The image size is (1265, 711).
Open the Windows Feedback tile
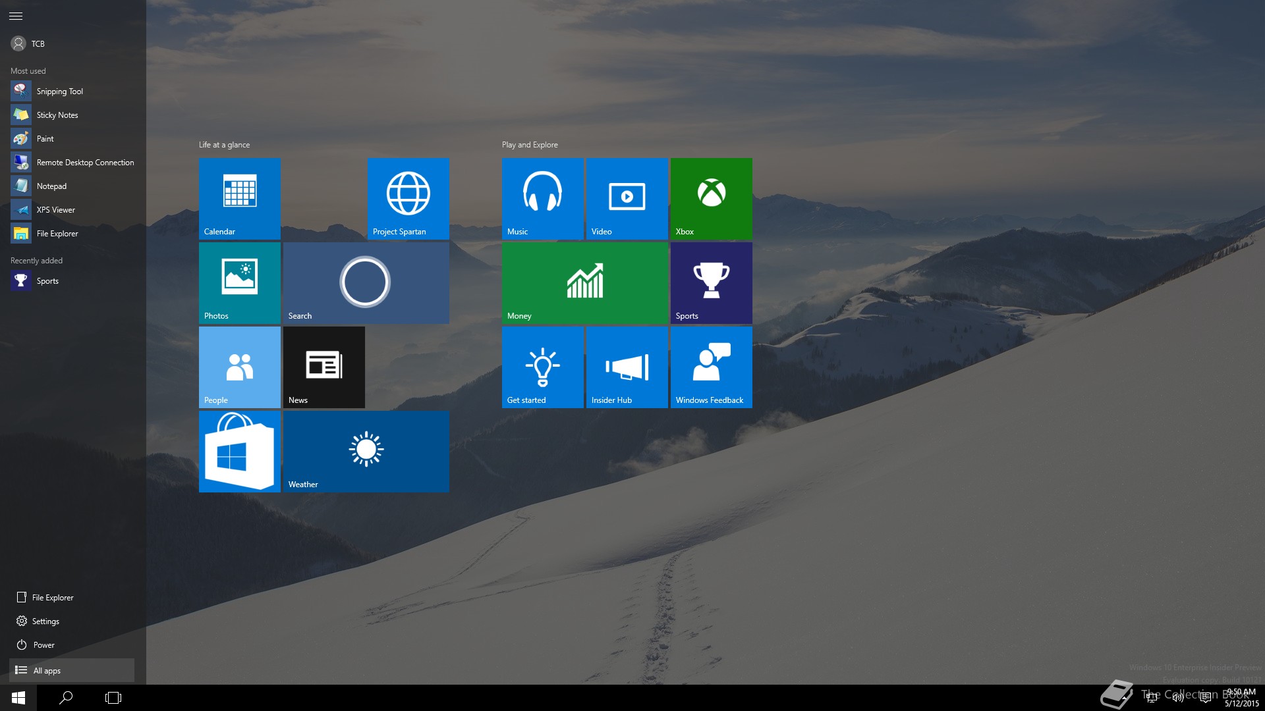click(712, 367)
